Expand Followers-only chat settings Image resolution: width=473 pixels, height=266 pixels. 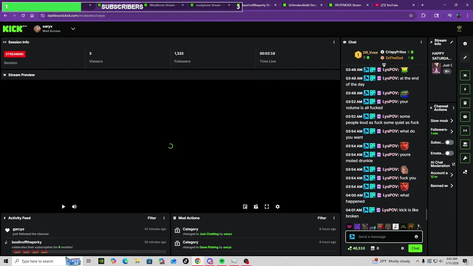[452, 131]
